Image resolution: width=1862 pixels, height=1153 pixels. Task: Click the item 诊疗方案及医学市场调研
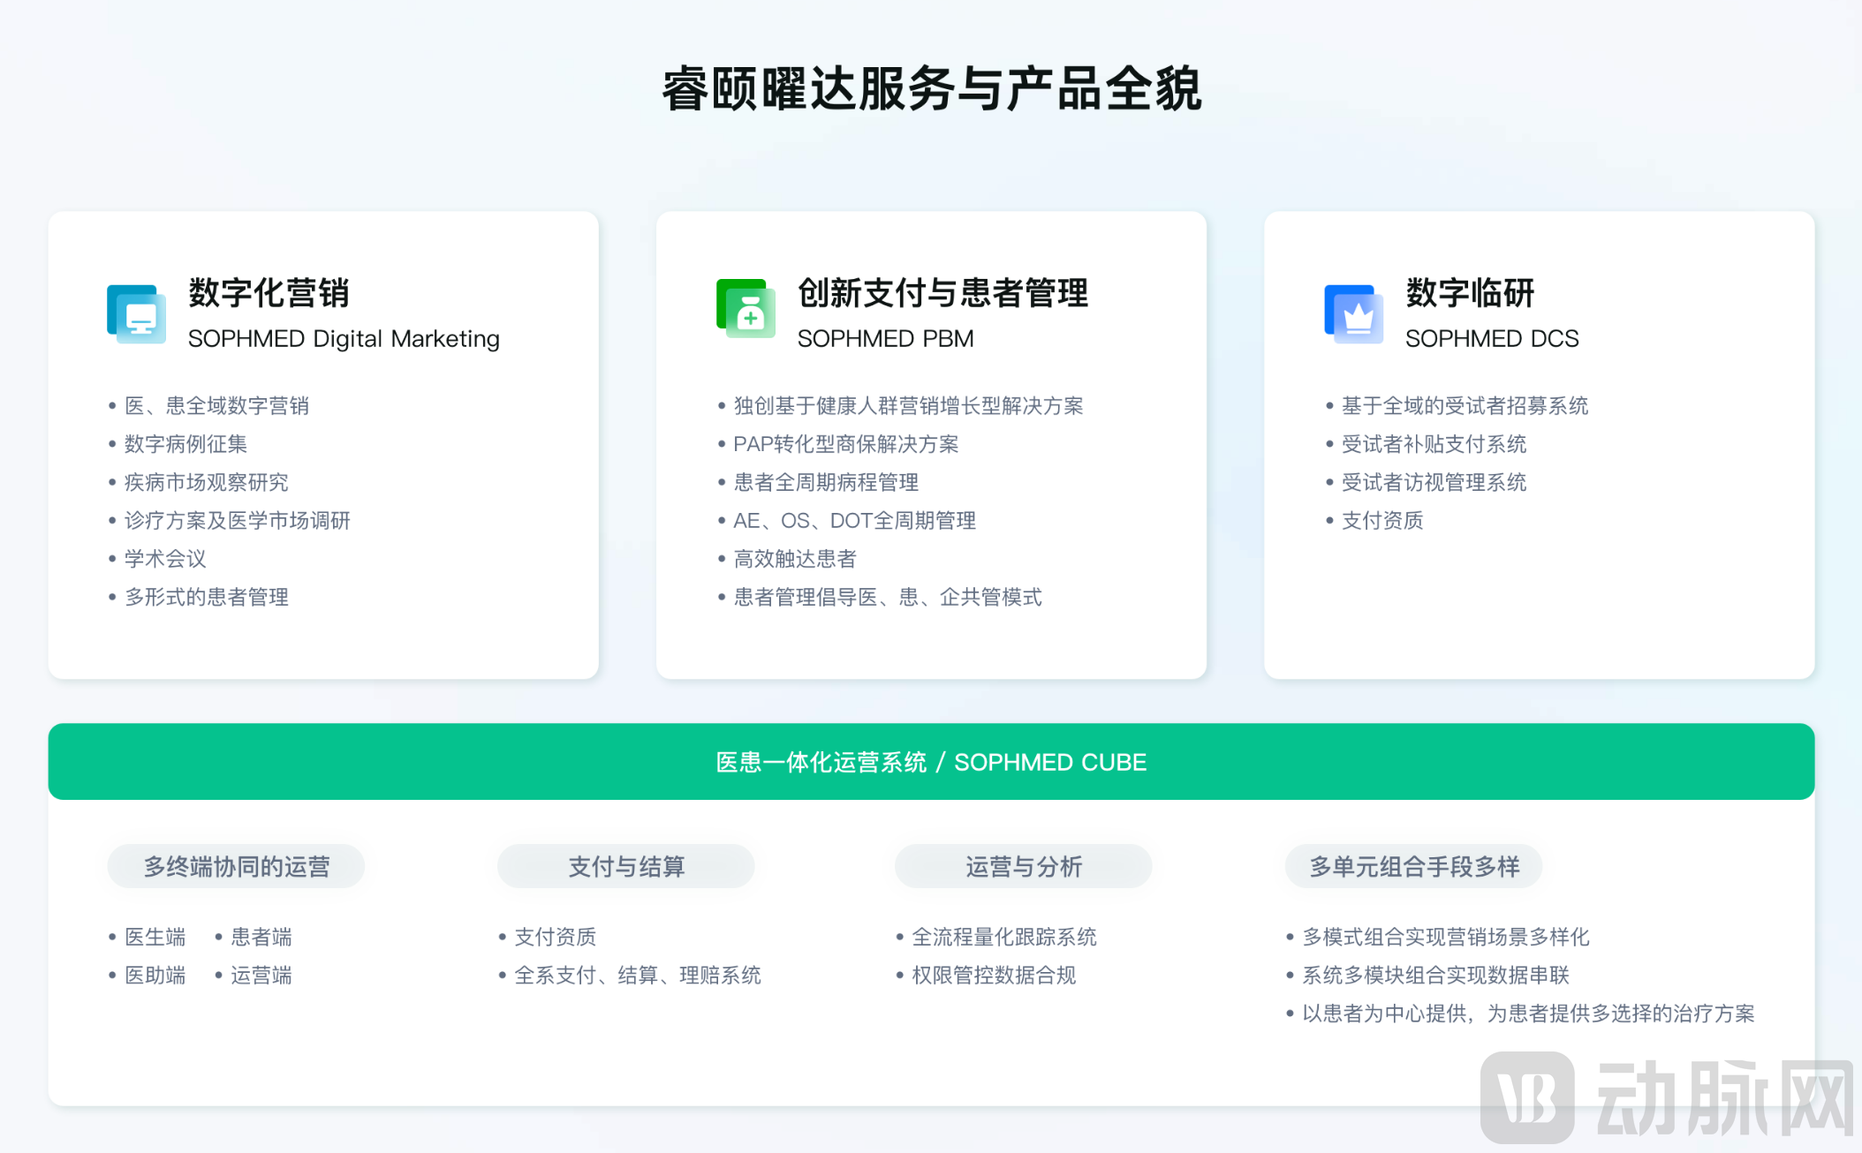pos(237,521)
